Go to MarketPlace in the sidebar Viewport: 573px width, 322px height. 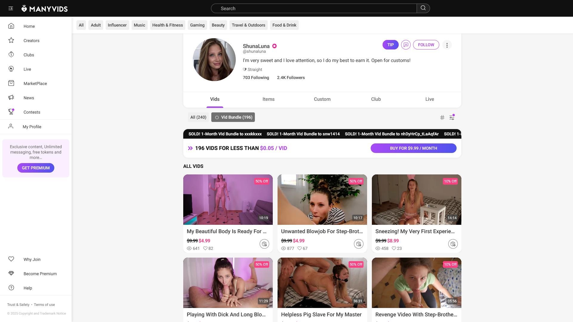click(35, 83)
